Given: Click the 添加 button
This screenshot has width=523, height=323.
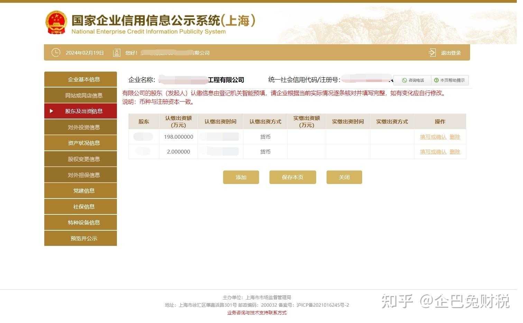Looking at the screenshot, I should (x=241, y=177).
